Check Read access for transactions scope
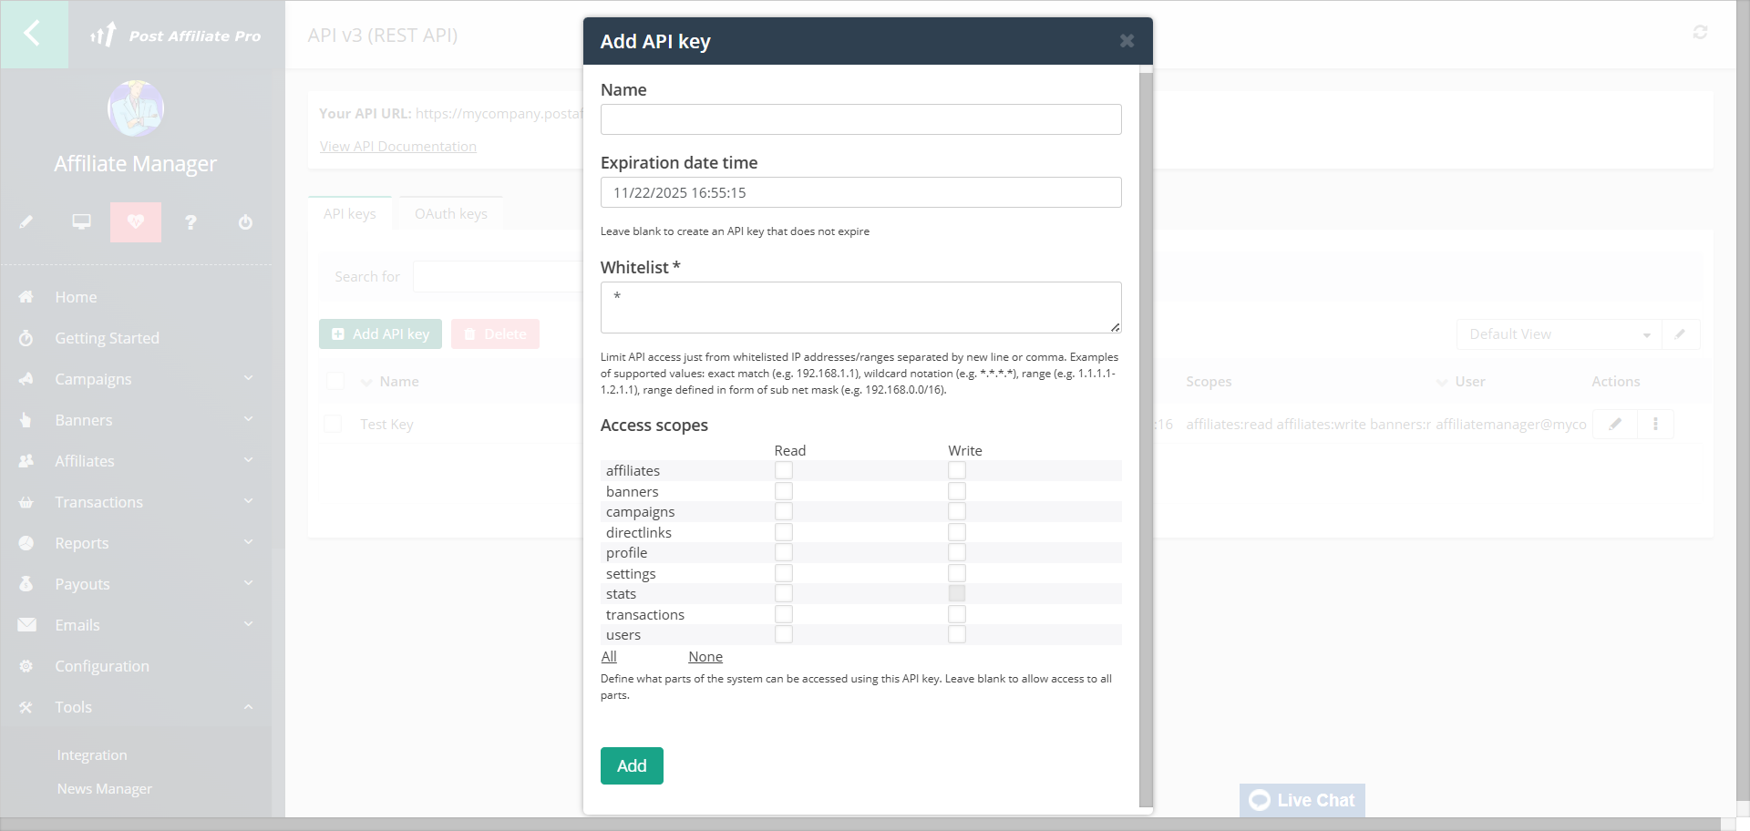This screenshot has height=831, width=1750. [784, 614]
